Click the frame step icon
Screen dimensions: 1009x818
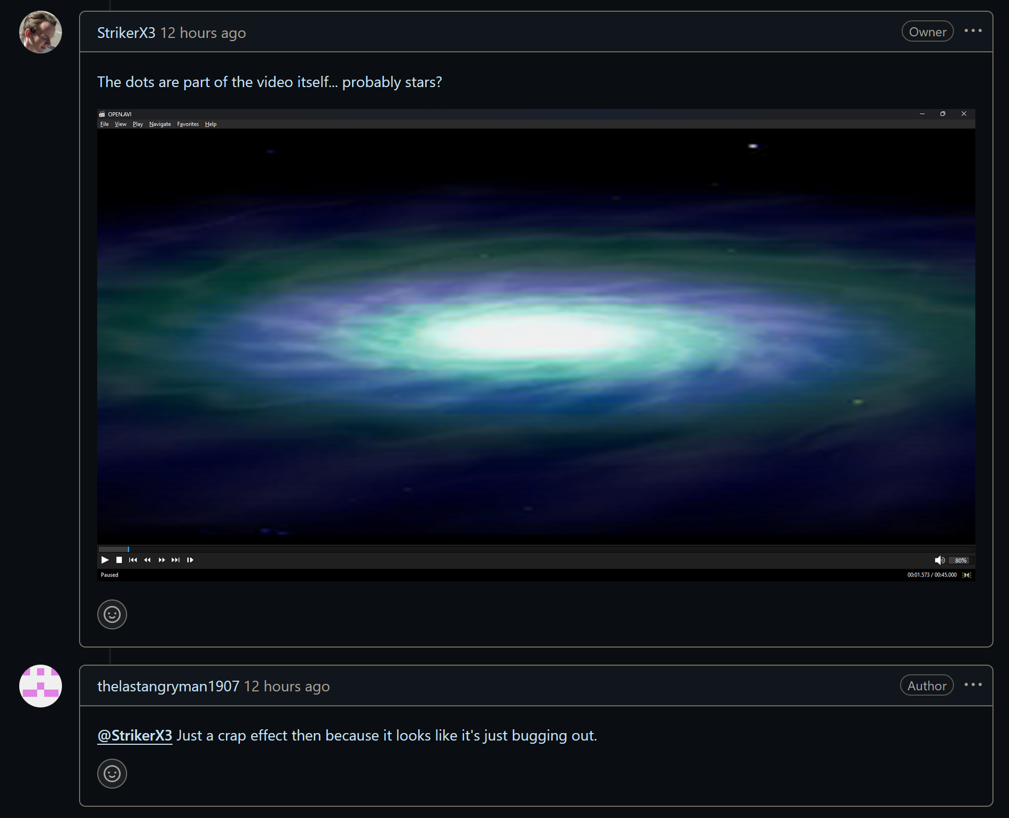pyautogui.click(x=190, y=560)
